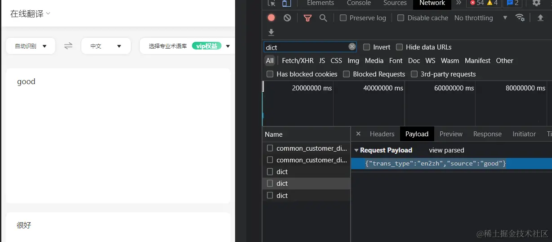
Task: Filter requests by JS
Action: 322,61
